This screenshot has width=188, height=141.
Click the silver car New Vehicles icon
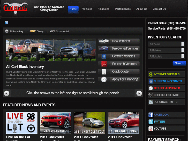(104, 41)
